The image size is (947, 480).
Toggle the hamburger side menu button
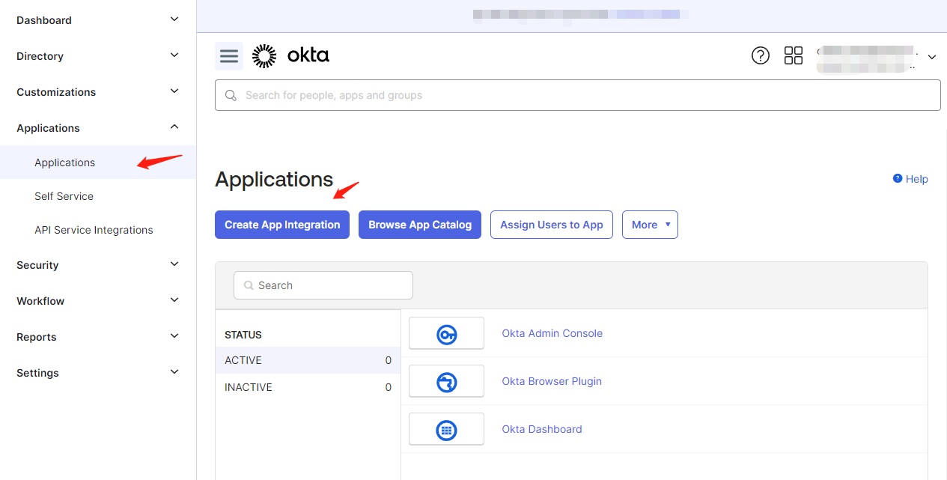coord(229,56)
